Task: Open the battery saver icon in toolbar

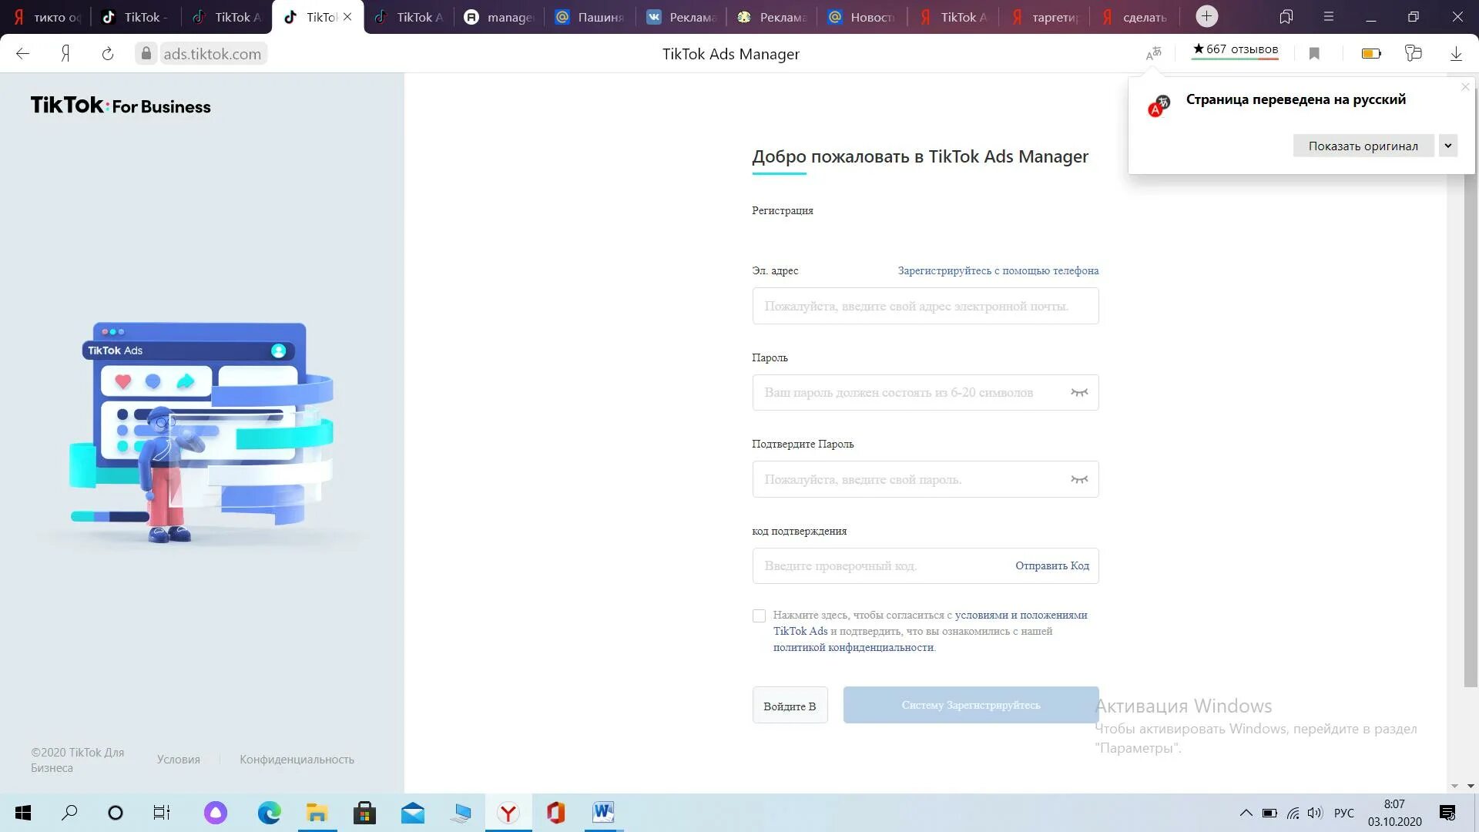Action: point(1371,53)
